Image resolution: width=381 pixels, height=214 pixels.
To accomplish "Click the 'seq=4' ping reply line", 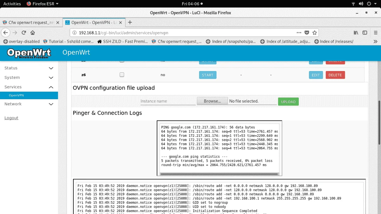I will 219,148.
